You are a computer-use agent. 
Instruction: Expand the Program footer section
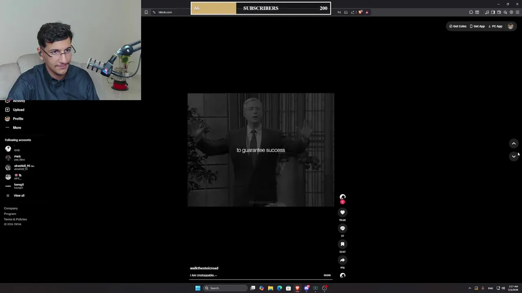10,214
